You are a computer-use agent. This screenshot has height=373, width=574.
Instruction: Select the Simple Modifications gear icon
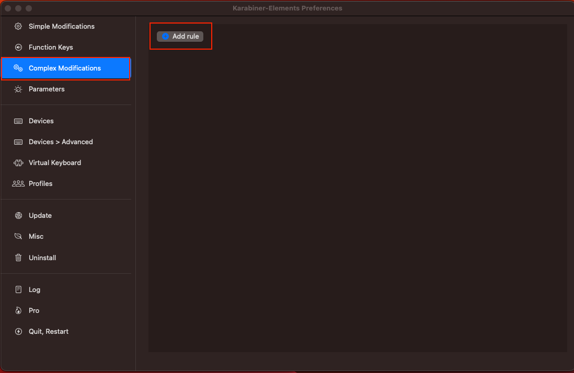point(17,26)
